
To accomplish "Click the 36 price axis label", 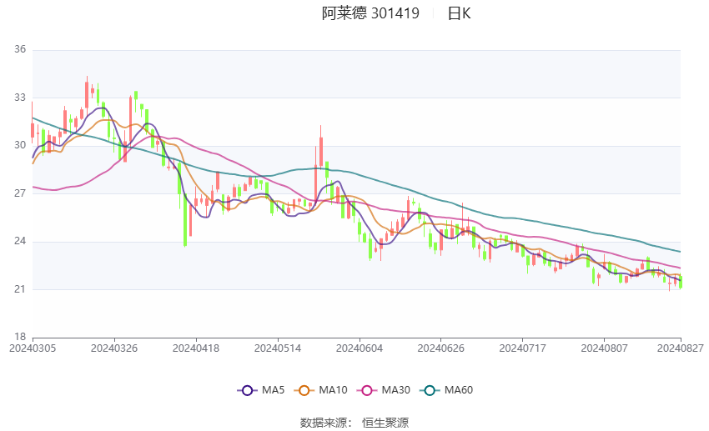I will (20, 49).
